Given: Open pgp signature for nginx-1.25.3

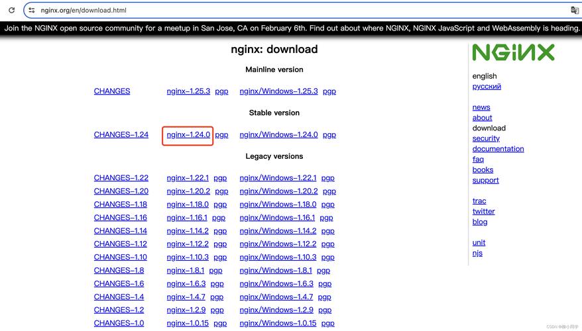Looking at the screenshot, I should tap(221, 91).
